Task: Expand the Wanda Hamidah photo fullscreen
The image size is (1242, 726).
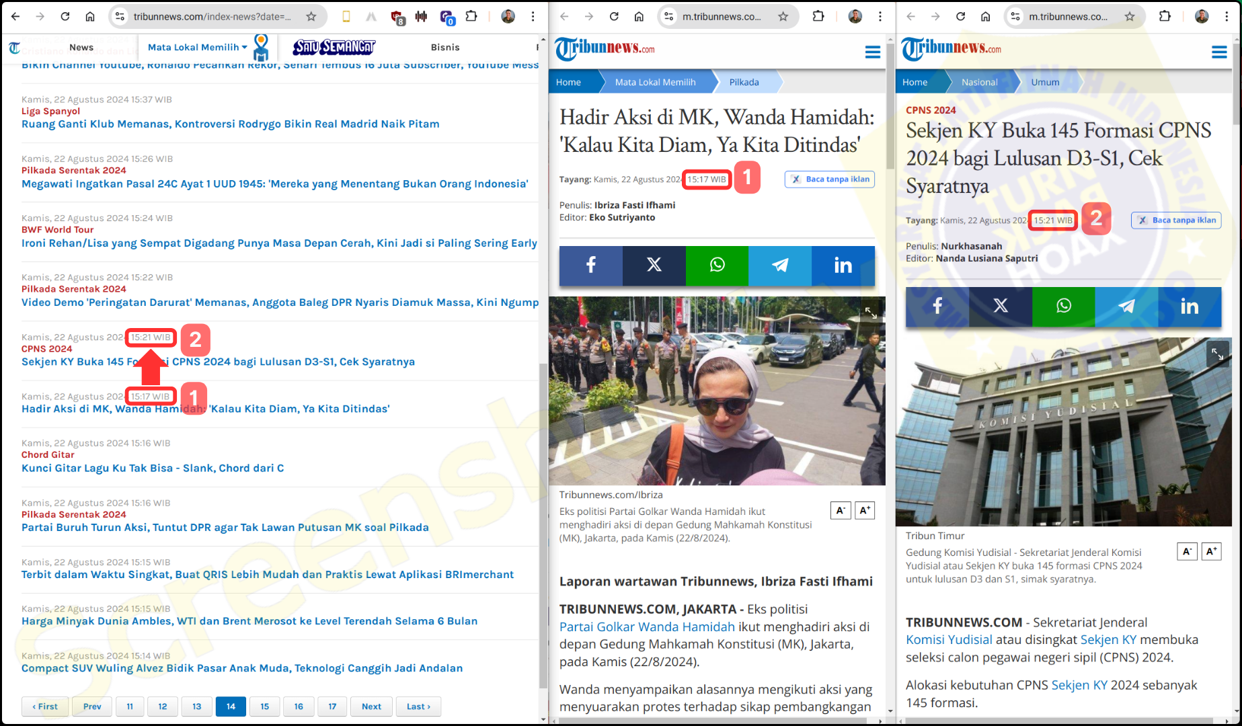Action: tap(871, 313)
